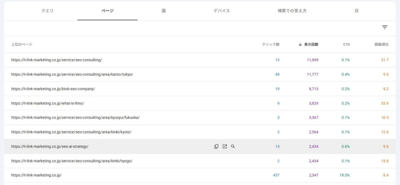400x185 pixels.
Task: Open the 検索での見え方 tab
Action: (292, 11)
